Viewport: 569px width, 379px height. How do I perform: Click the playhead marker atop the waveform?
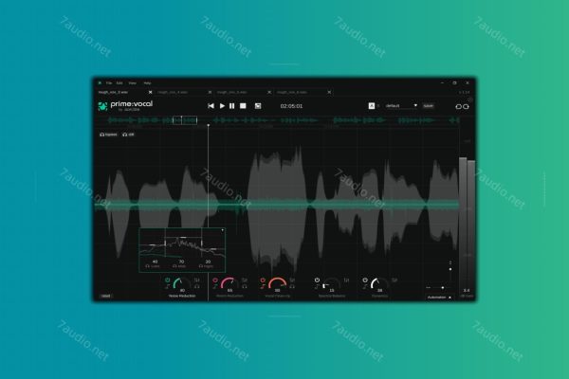click(x=209, y=125)
